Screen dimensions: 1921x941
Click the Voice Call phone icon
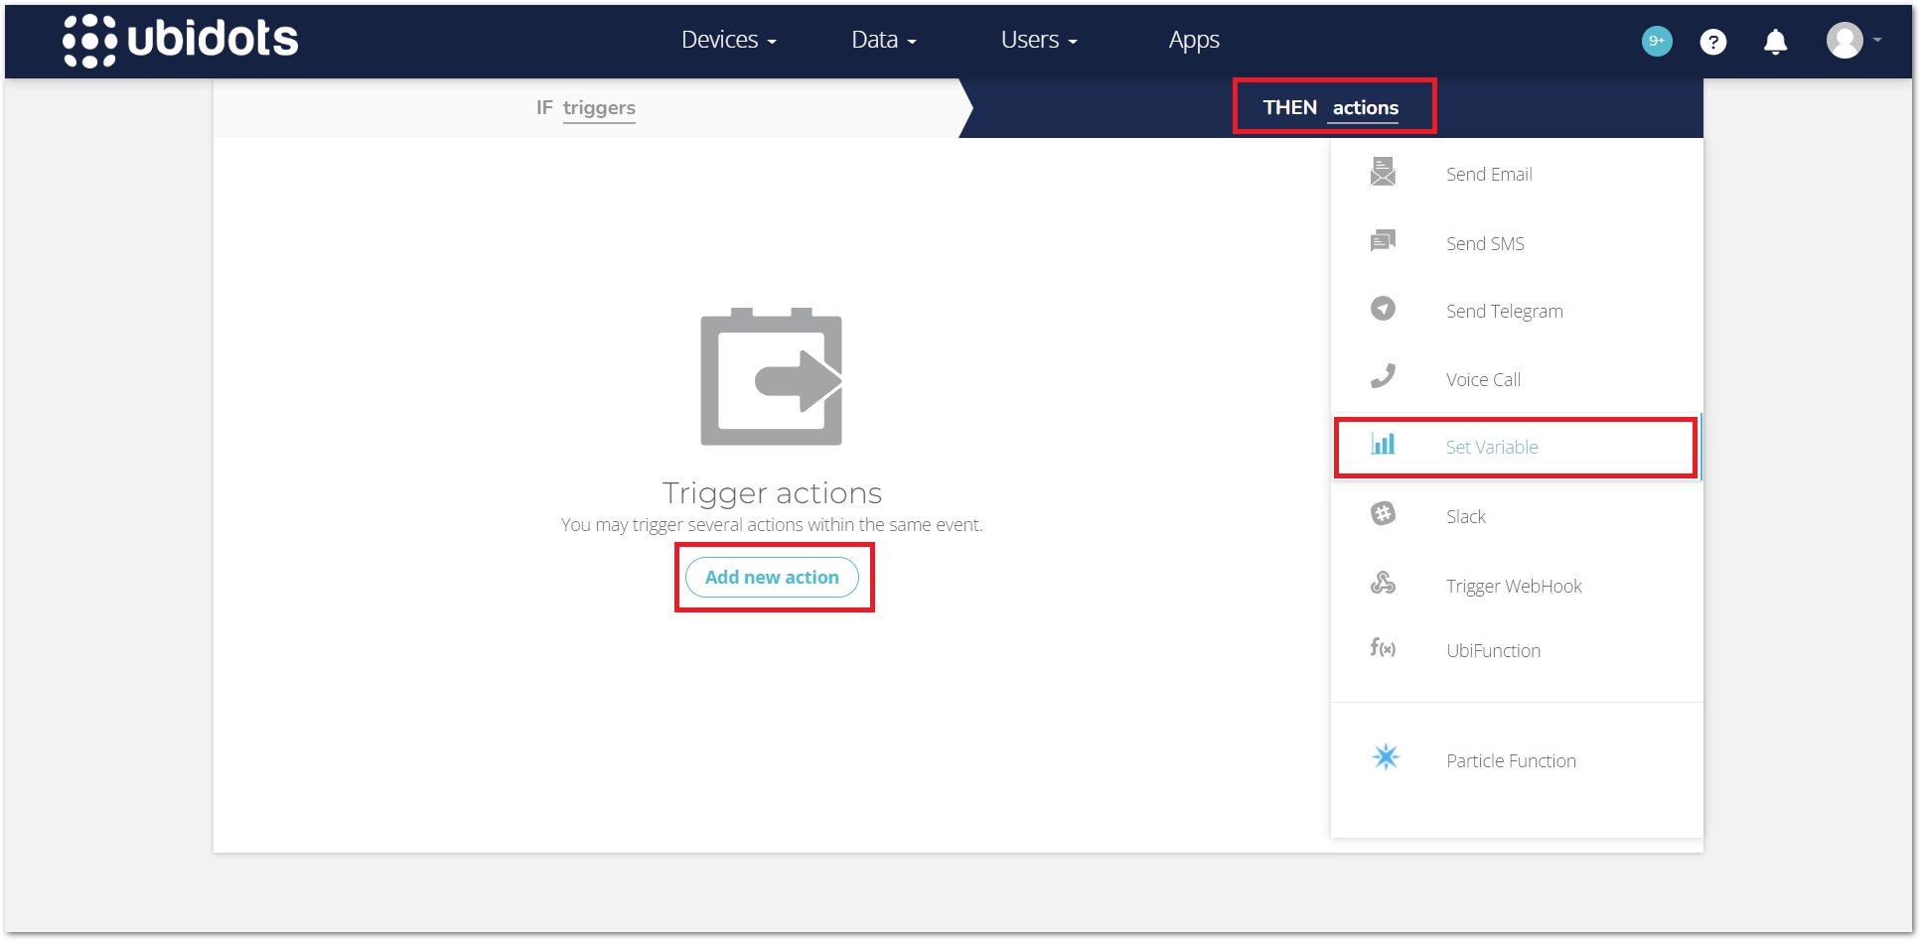[x=1383, y=376]
